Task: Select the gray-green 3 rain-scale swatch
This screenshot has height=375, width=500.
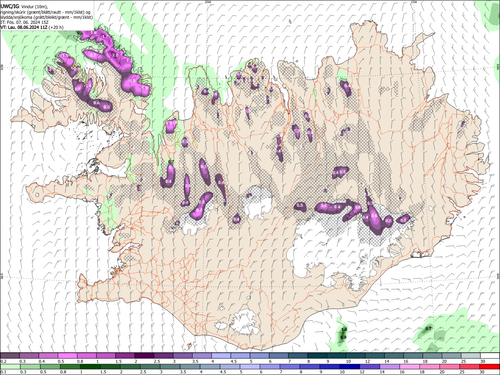Action: coord(170,366)
